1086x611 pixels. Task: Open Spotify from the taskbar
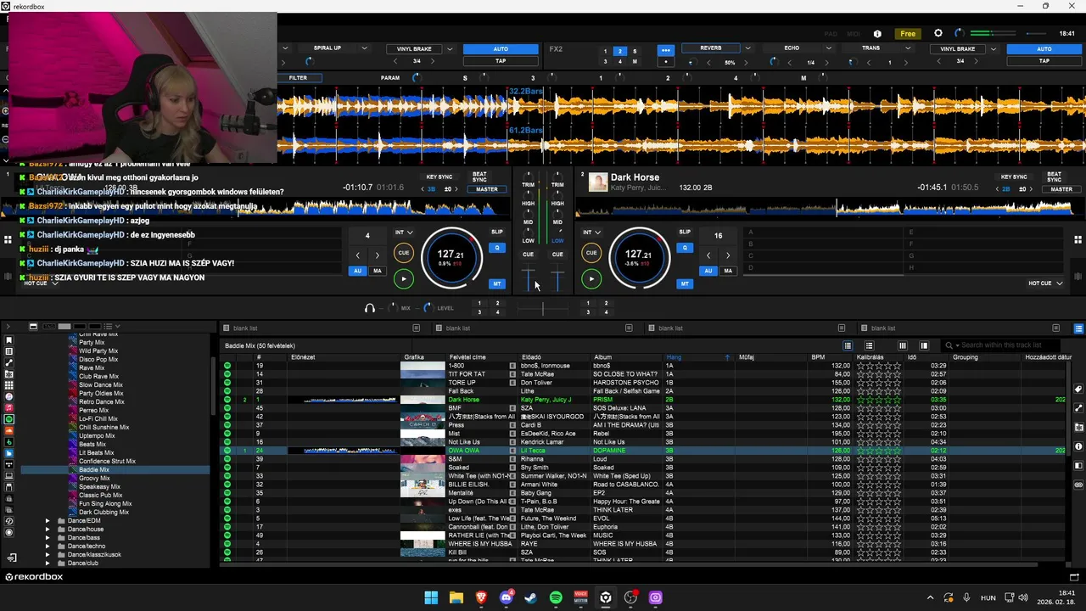coord(556,597)
